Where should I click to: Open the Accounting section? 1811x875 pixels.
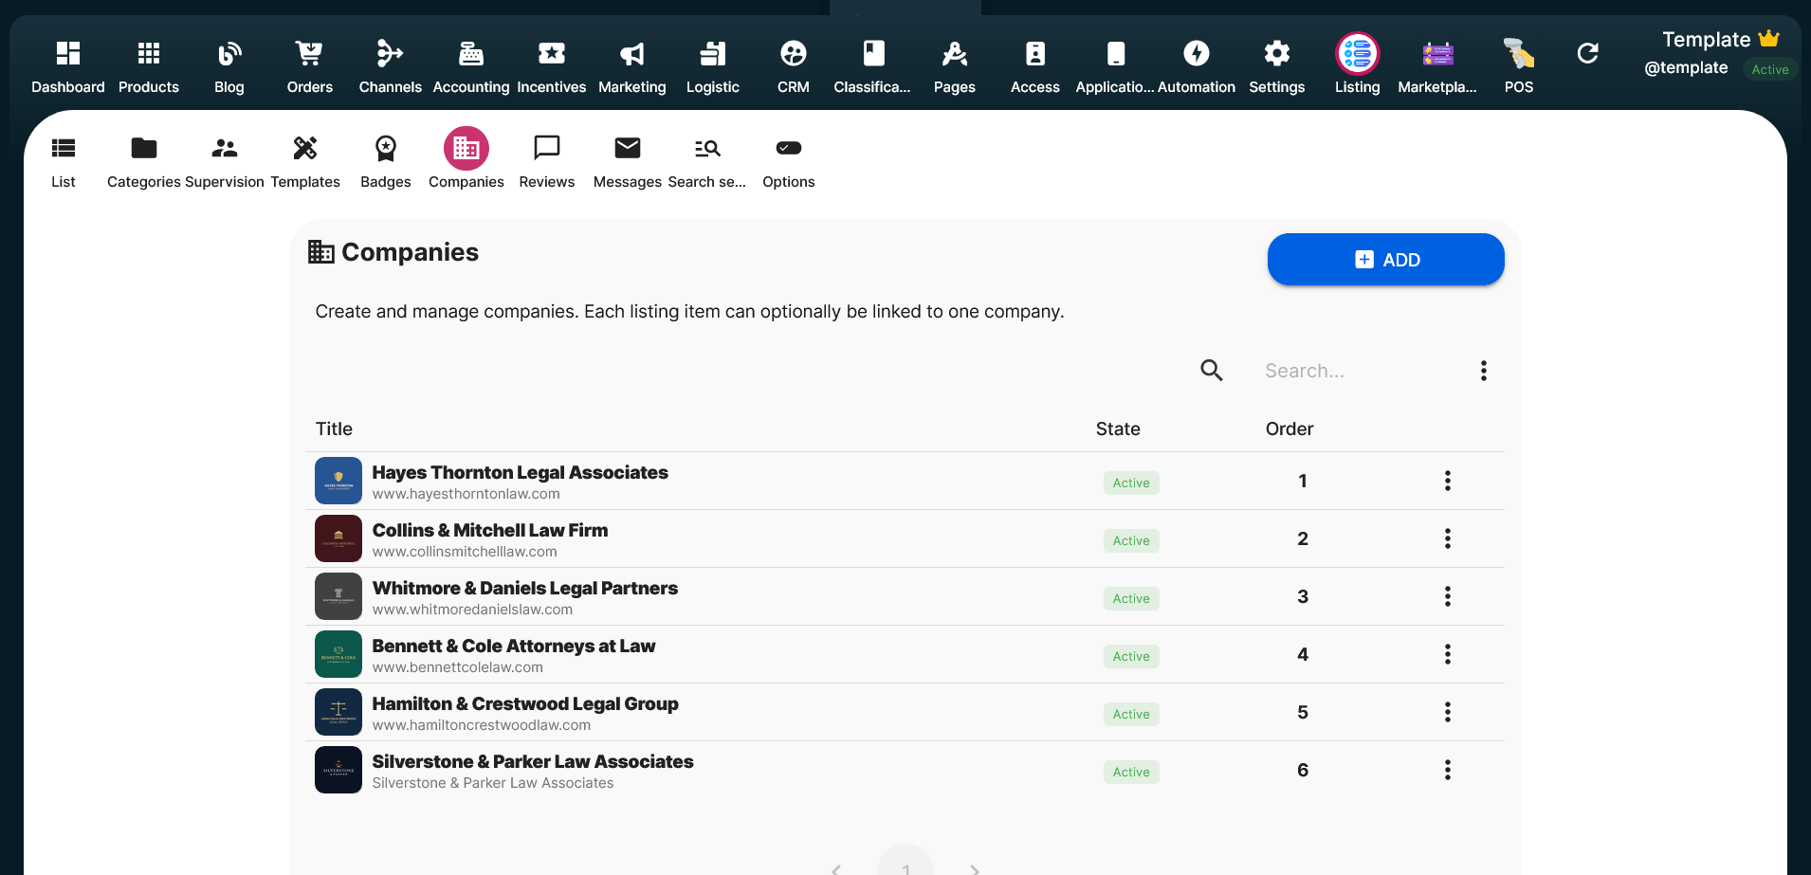[x=471, y=66]
